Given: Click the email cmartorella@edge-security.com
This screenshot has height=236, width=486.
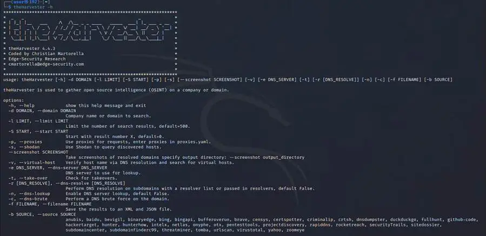Looking at the screenshot, I should click(x=46, y=64).
